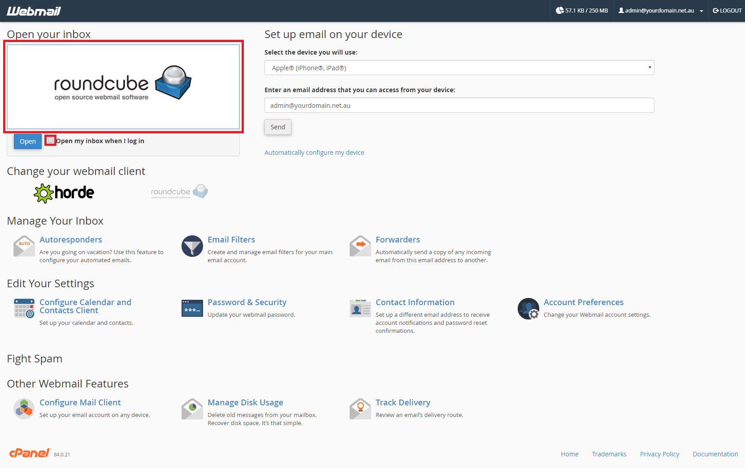Screen dimensions: 745x468
Task: Open the Manage Disk Usage link
Action: pyautogui.click(x=246, y=403)
